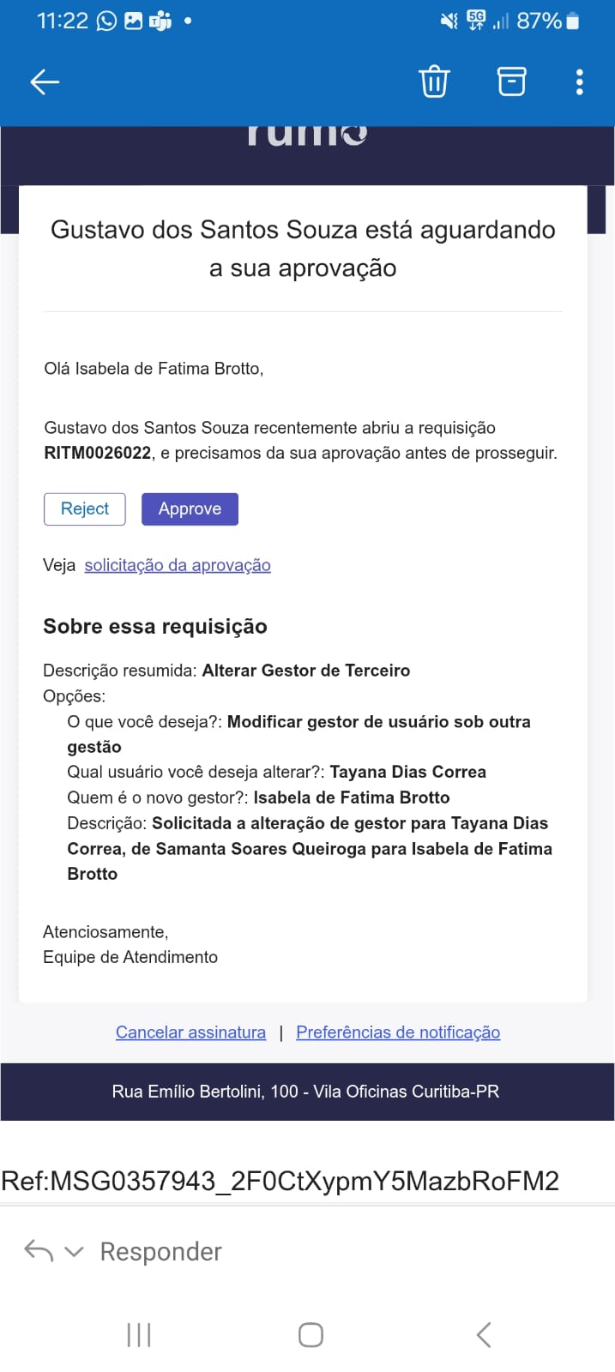This screenshot has width=615, height=1372.
Task: Click the Reject button
Action: pos(85,508)
